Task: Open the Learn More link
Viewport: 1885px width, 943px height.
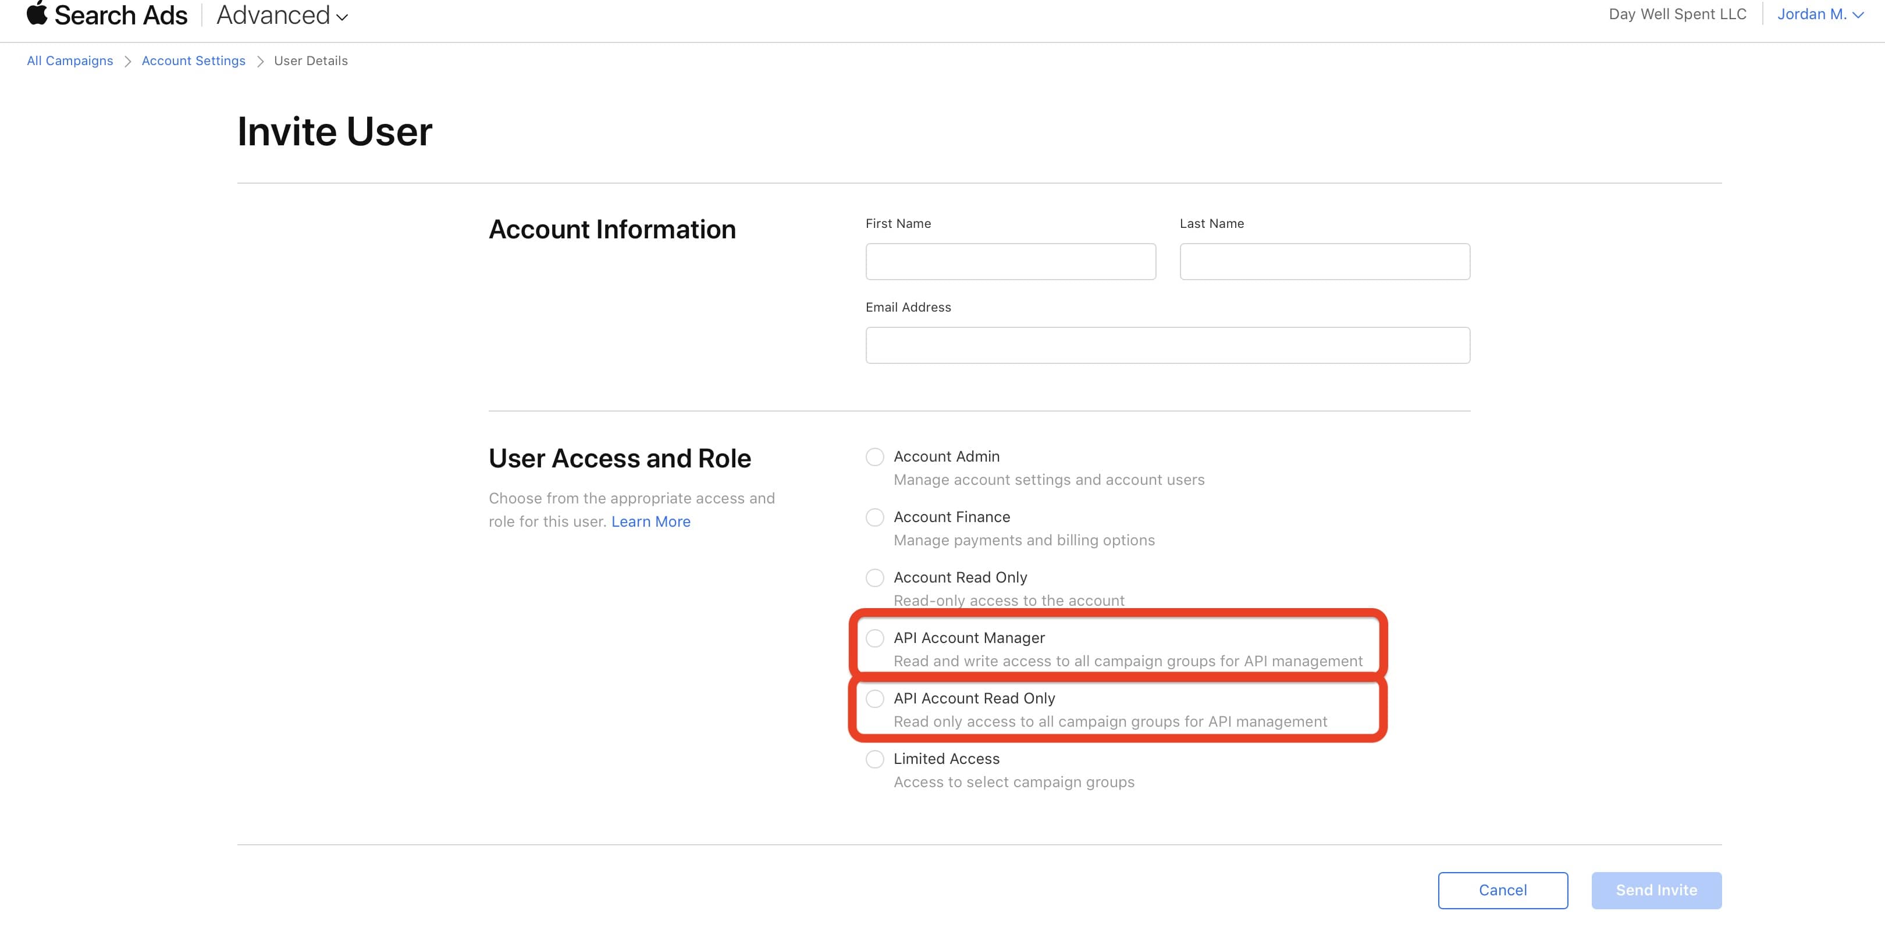Action: (650, 522)
